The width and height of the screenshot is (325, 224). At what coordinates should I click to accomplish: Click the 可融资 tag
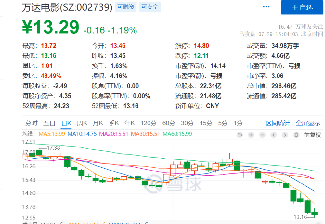click(x=126, y=7)
